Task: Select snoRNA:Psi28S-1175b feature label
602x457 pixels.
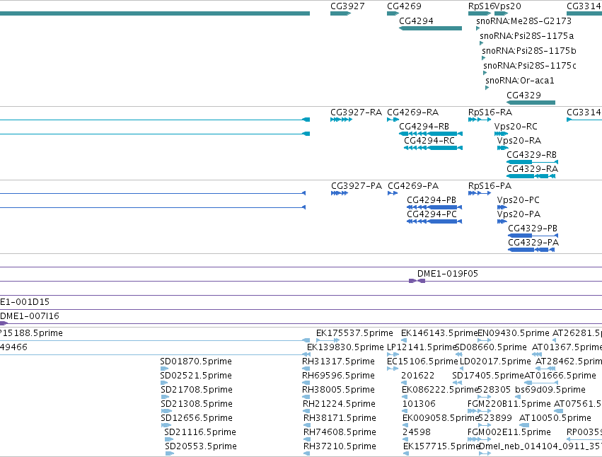Action: [529, 51]
